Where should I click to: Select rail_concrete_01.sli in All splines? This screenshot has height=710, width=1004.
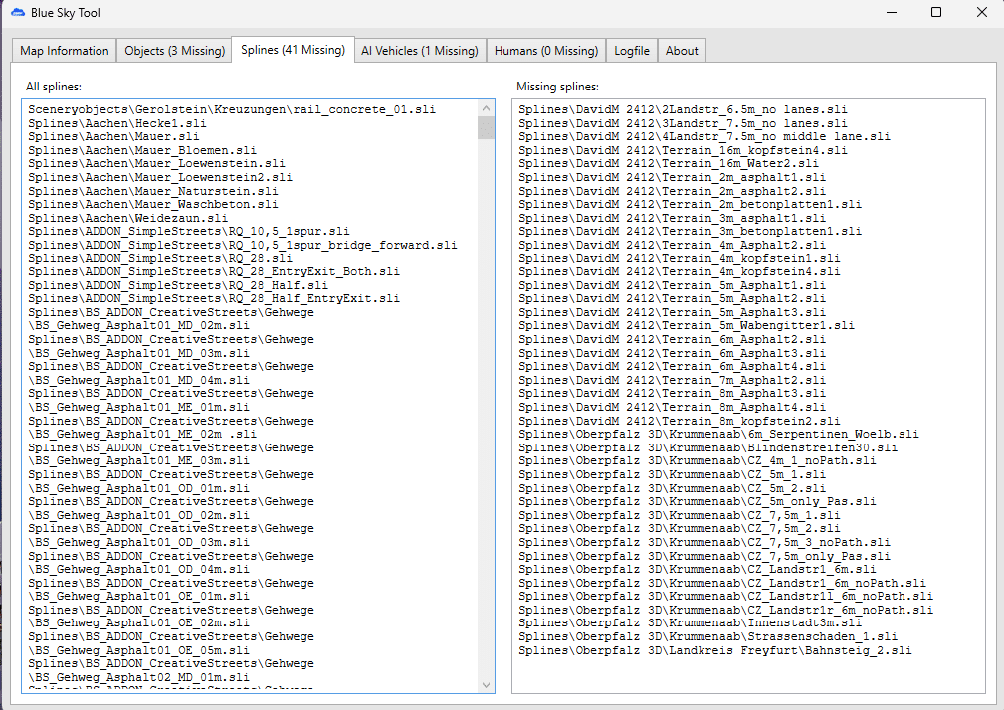coord(232,109)
